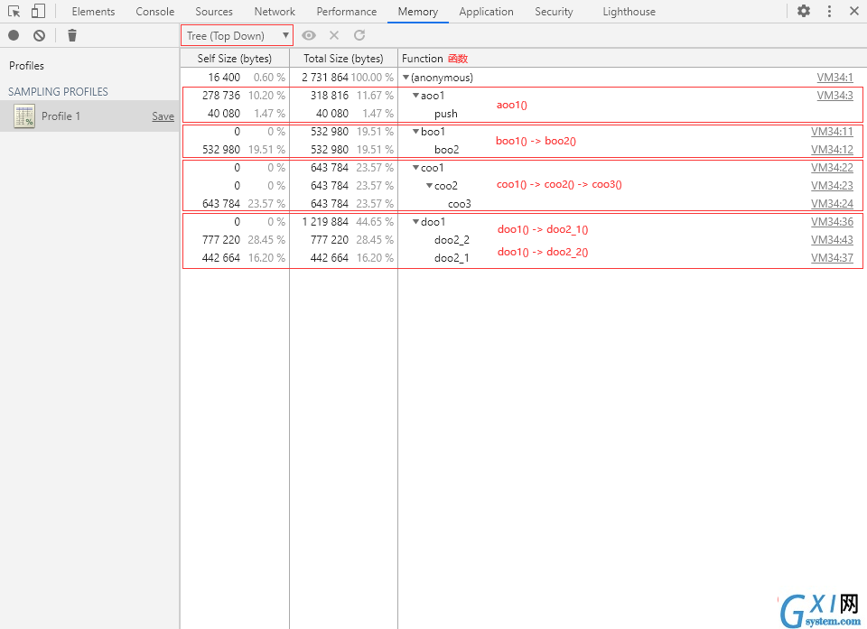
Task: Sort by Self Size (bytes) column header
Action: point(235,59)
